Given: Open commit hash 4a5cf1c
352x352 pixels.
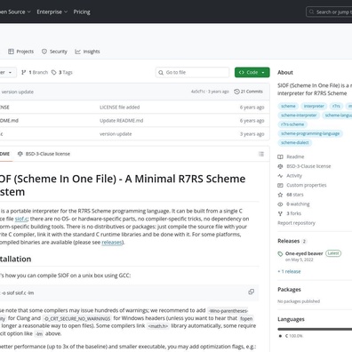Looking at the screenshot, I should point(198,92).
